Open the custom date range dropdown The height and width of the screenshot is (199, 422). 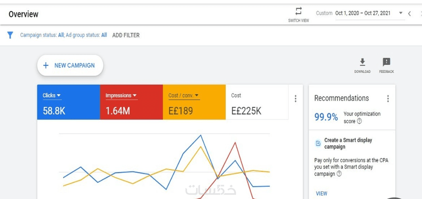[x=401, y=13]
